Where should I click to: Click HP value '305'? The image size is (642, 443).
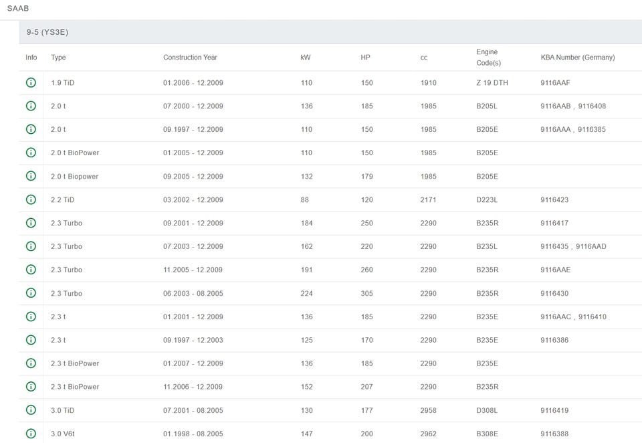pyautogui.click(x=366, y=293)
